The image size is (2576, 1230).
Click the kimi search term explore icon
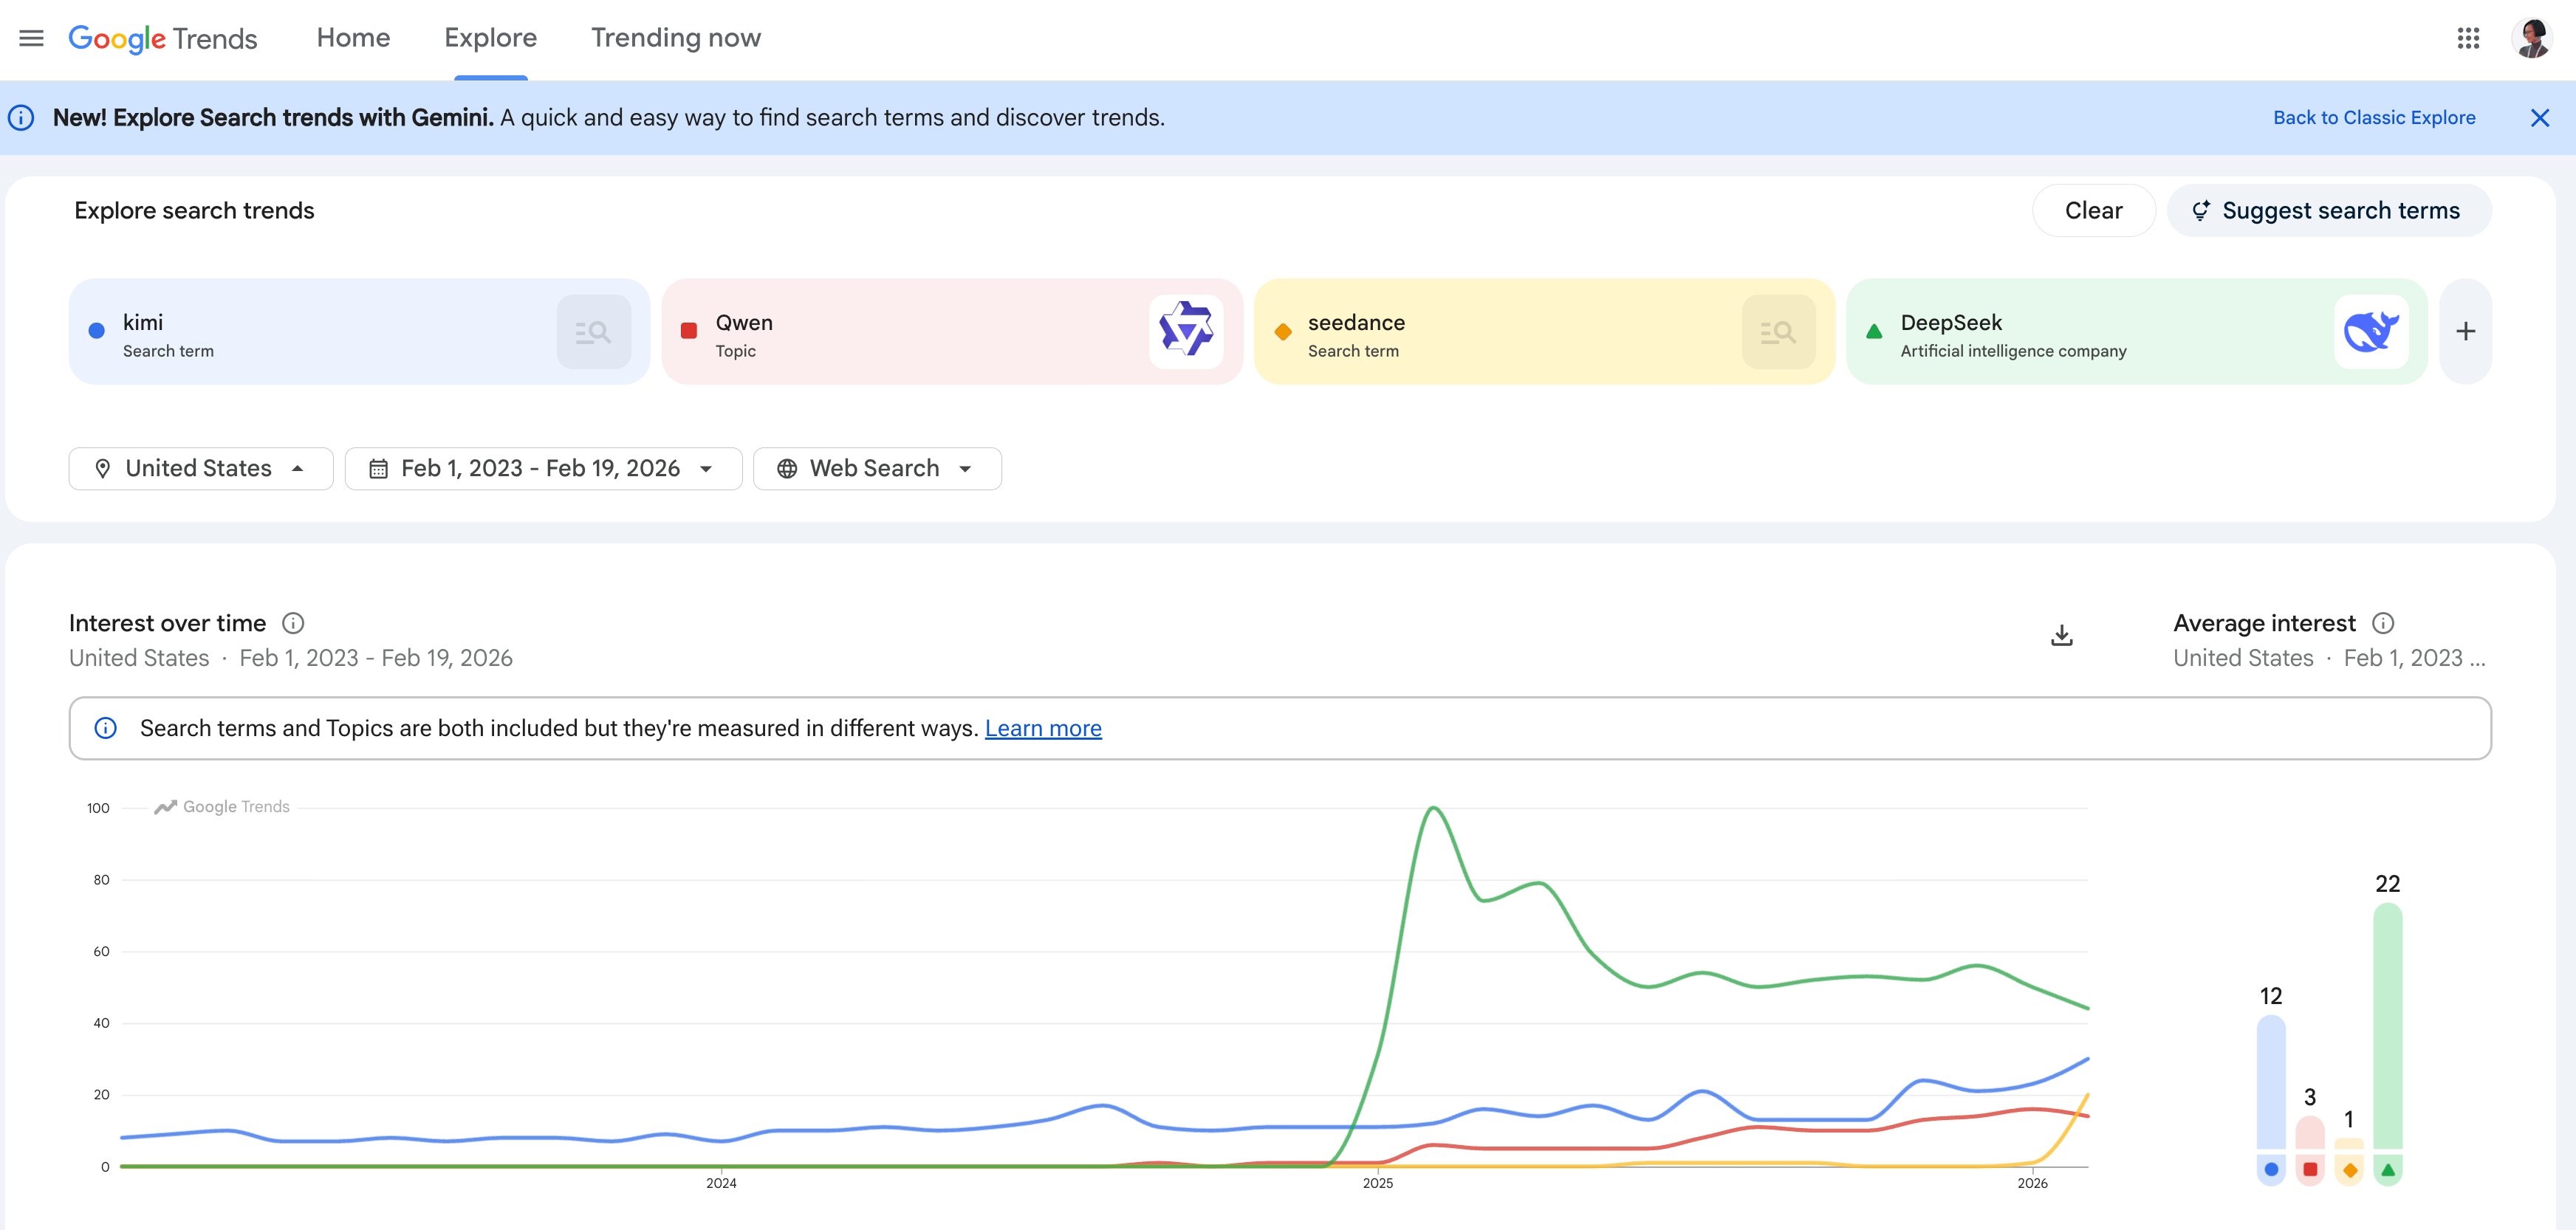pos(593,332)
